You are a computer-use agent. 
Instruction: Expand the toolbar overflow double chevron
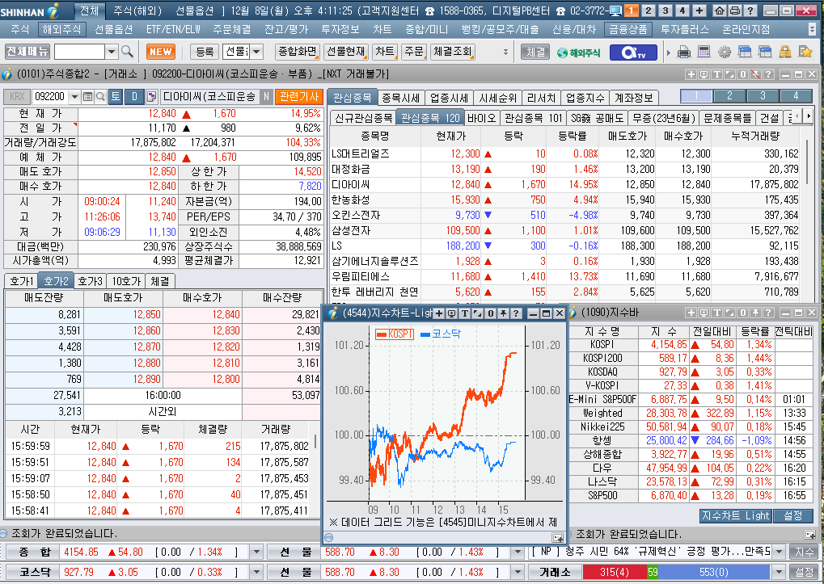point(505,52)
